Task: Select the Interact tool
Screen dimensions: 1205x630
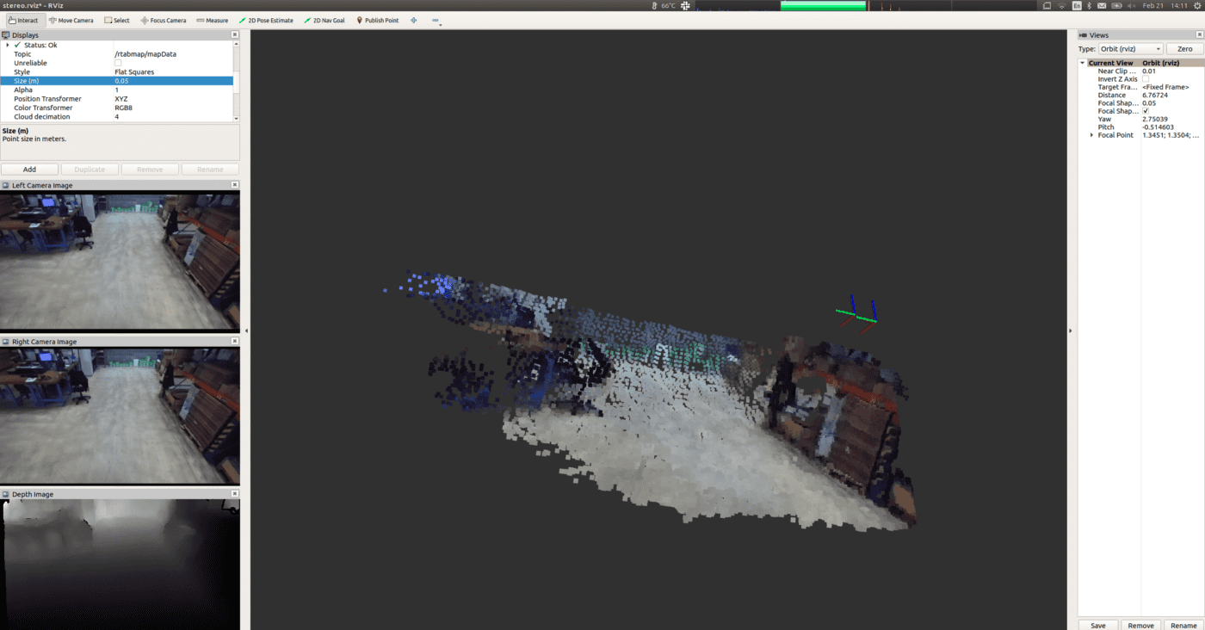Action: click(x=24, y=20)
